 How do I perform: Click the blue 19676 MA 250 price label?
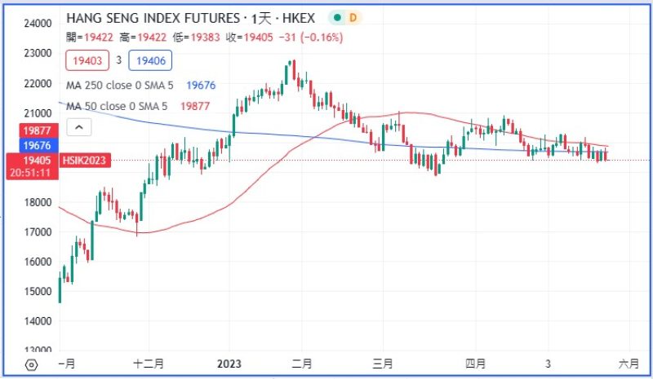(39, 144)
